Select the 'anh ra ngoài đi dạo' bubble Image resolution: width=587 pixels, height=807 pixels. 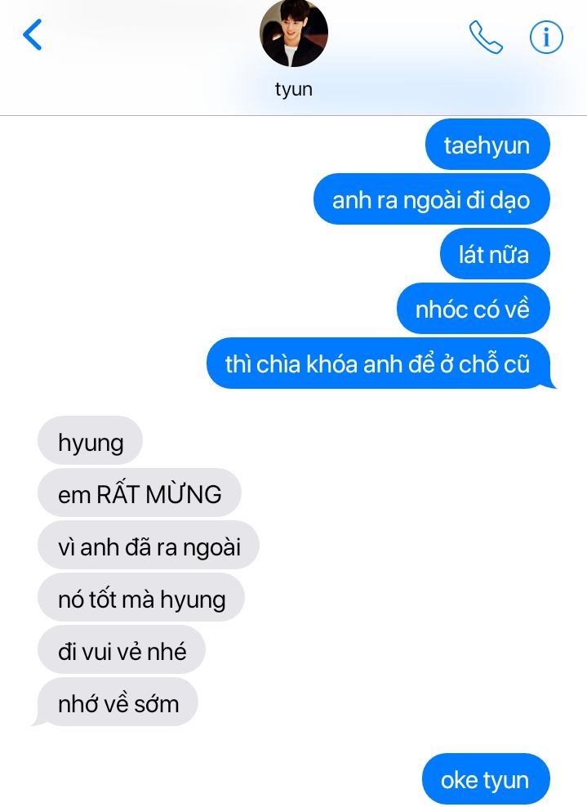(432, 199)
